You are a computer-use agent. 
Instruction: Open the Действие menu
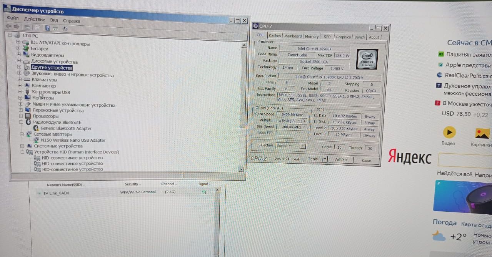34,19
